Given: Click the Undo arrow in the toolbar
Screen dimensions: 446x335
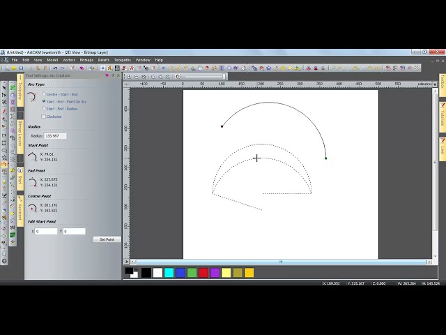Looking at the screenshot, I should pyautogui.click(x=55, y=68).
